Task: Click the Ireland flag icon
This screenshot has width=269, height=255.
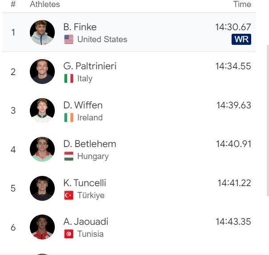Action: [69, 117]
